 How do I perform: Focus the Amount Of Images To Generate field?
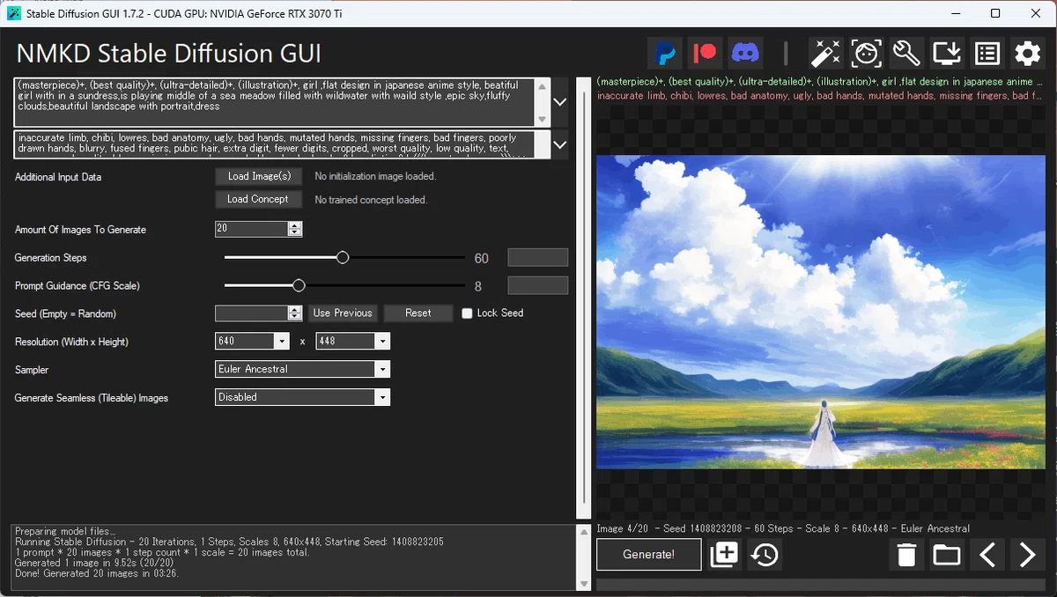tap(252, 229)
